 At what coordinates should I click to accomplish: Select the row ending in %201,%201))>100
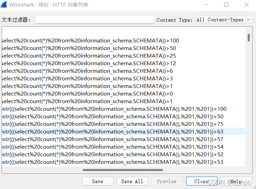[x=123, y=109]
